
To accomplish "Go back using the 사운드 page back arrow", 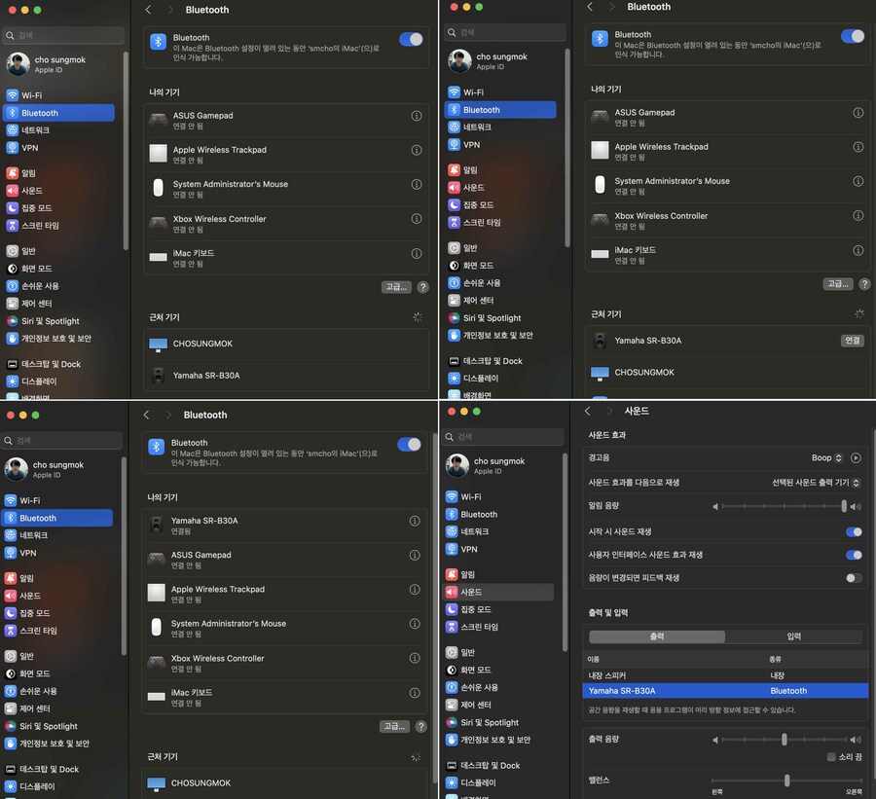I will 588,411.
